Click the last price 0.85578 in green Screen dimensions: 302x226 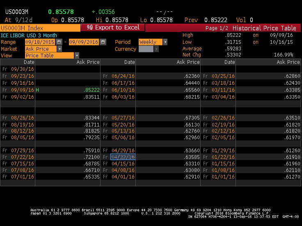click(61, 12)
